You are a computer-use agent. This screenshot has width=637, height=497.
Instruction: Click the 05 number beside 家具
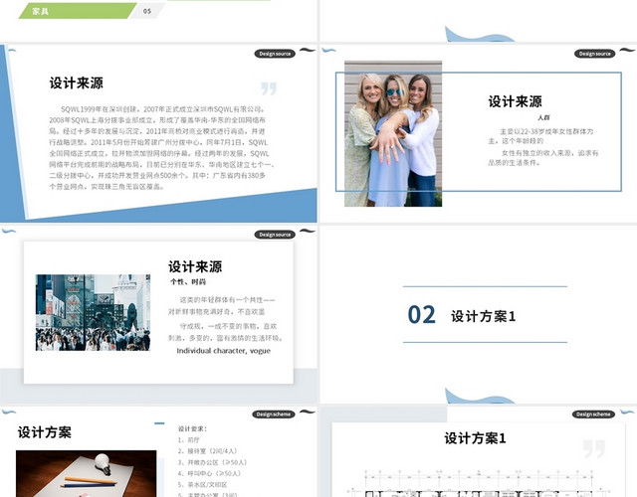(x=147, y=11)
